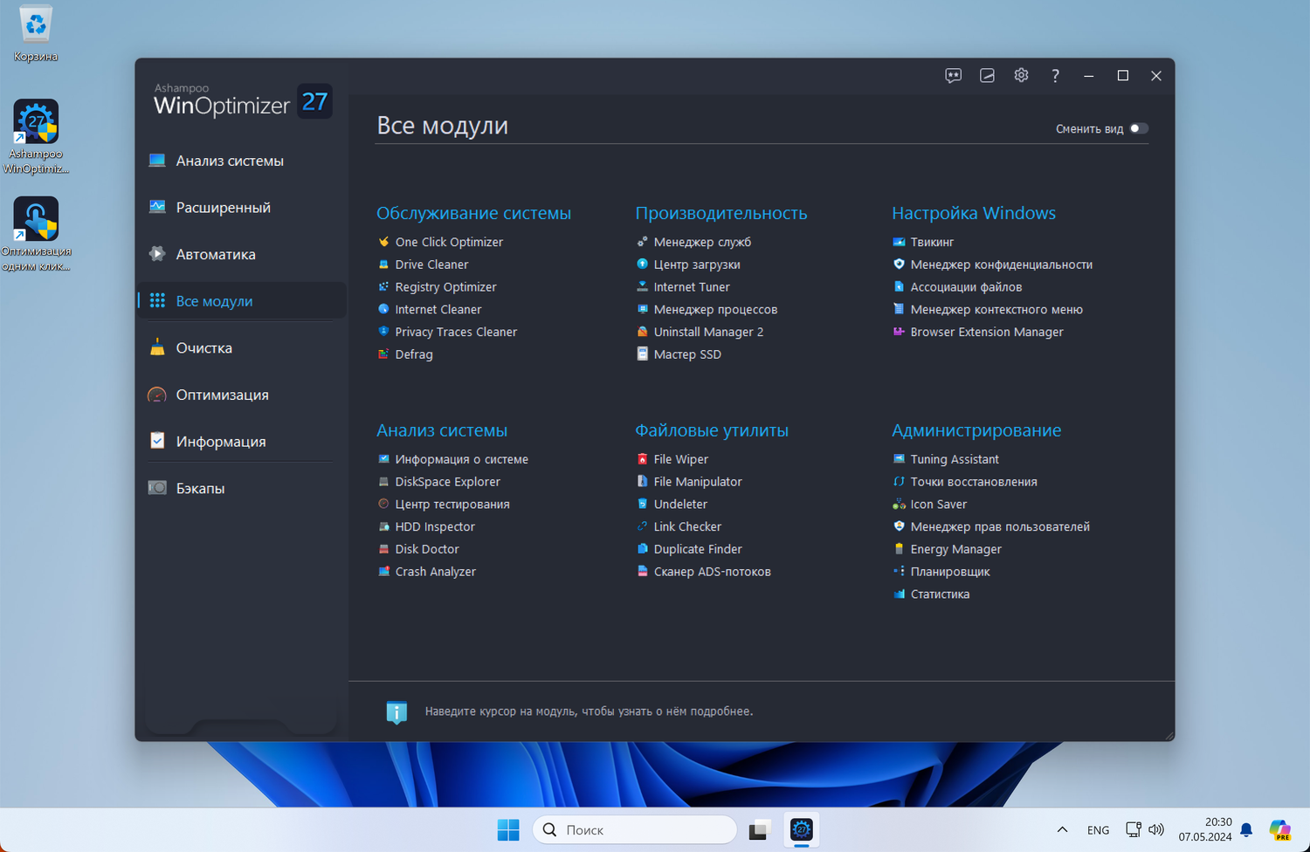Click the taskbar Поиск search box
The image size is (1310, 852).
point(635,829)
